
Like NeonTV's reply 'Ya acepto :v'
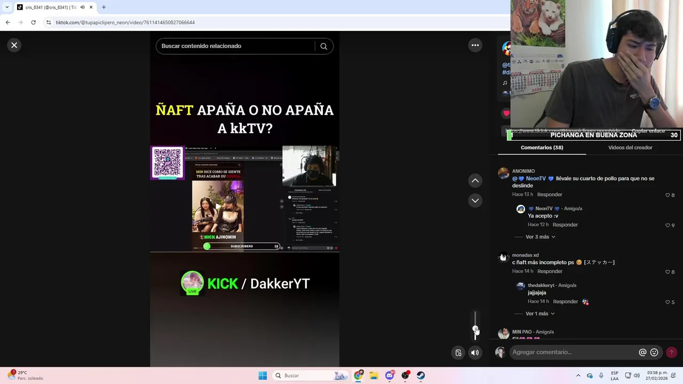click(668, 226)
